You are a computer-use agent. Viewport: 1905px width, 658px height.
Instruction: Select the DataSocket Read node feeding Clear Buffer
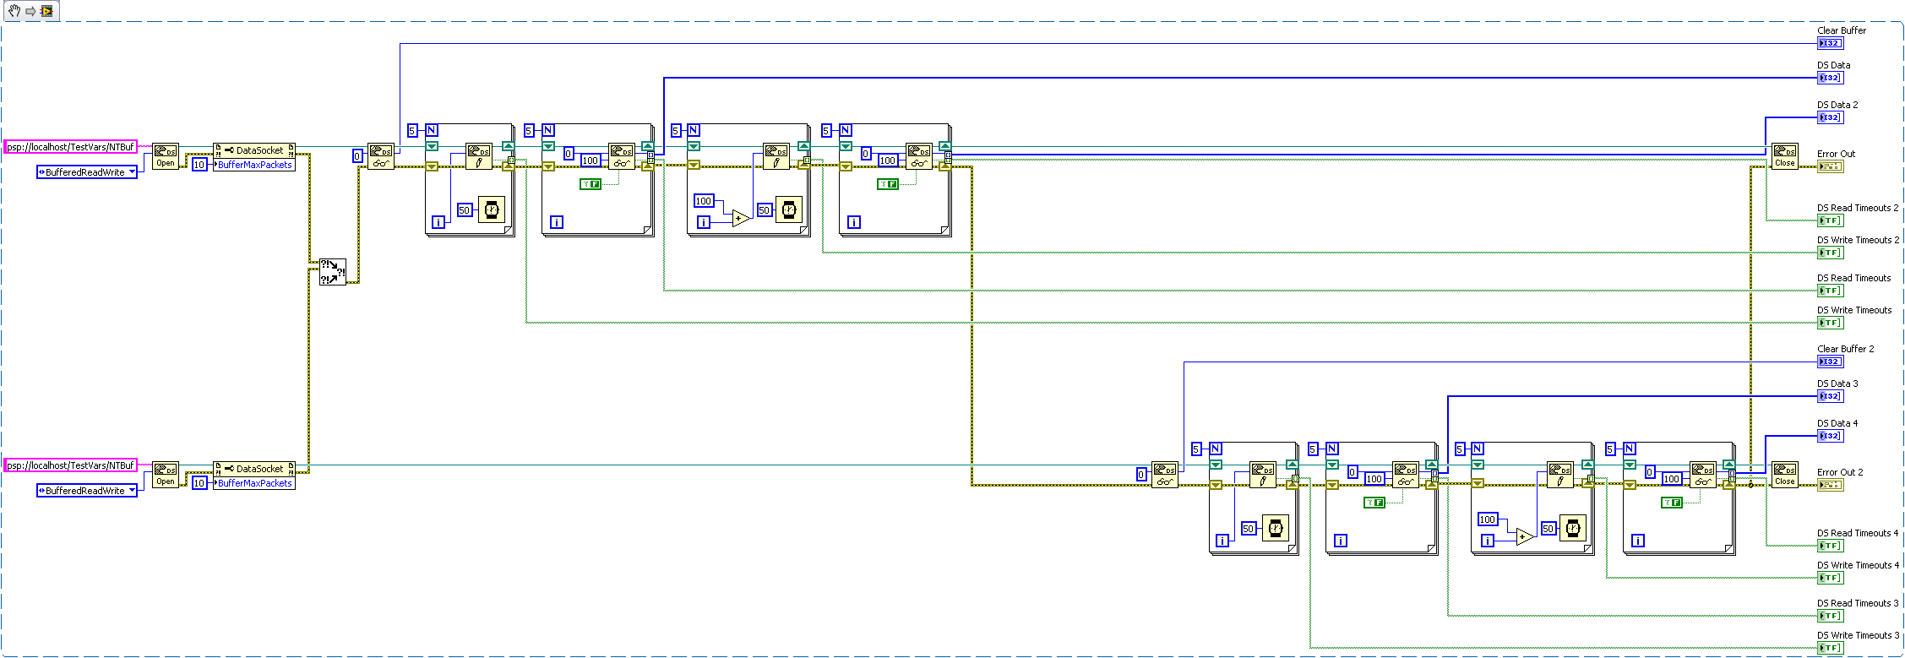(380, 156)
